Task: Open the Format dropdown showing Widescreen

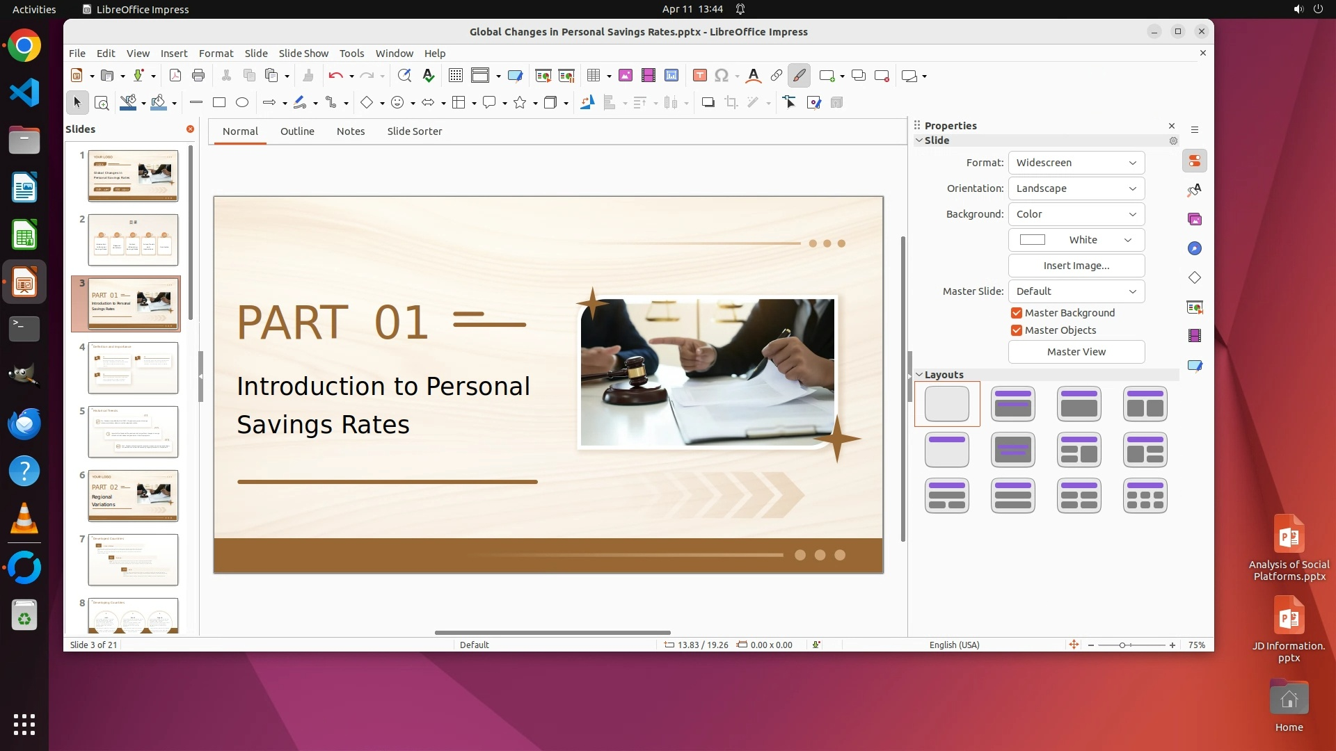Action: (1076, 163)
